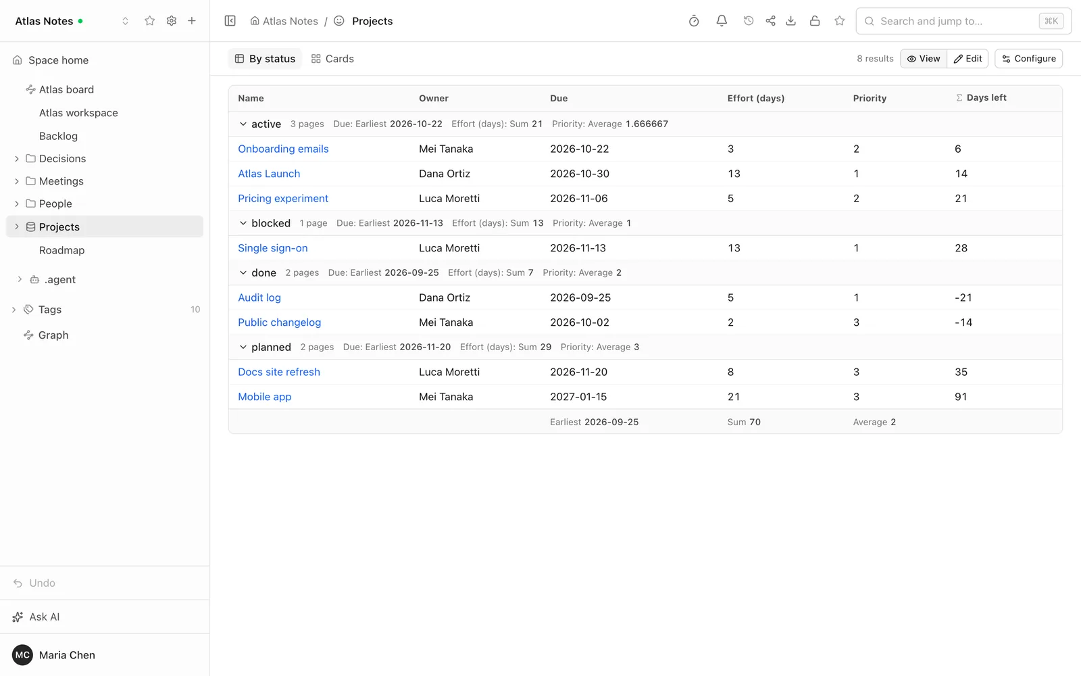The height and width of the screenshot is (676, 1081).
Task: Expand the People folder chevron
Action: point(17,203)
